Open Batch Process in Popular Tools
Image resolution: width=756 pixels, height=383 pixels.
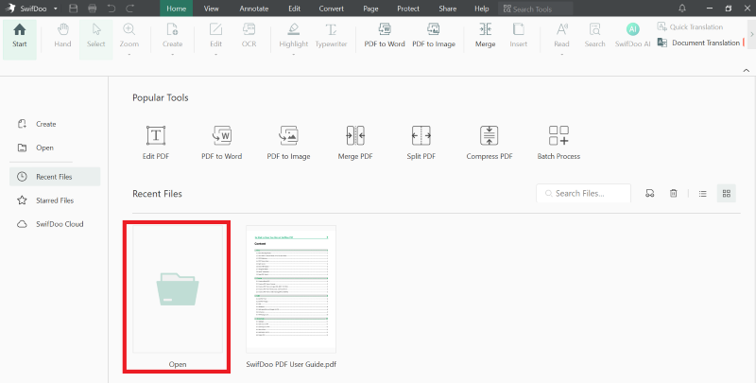pos(558,143)
